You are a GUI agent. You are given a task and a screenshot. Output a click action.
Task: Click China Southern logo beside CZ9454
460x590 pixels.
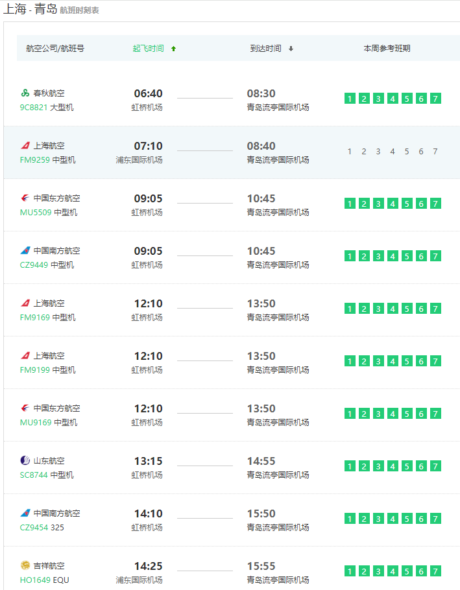point(25,513)
